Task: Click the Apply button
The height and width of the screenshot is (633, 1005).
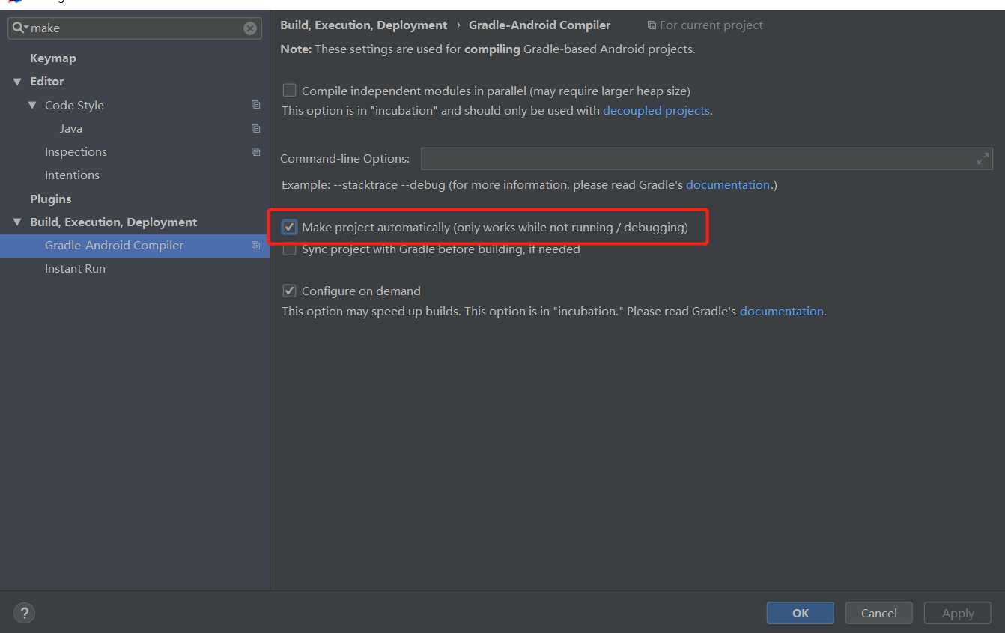Action: [958, 613]
